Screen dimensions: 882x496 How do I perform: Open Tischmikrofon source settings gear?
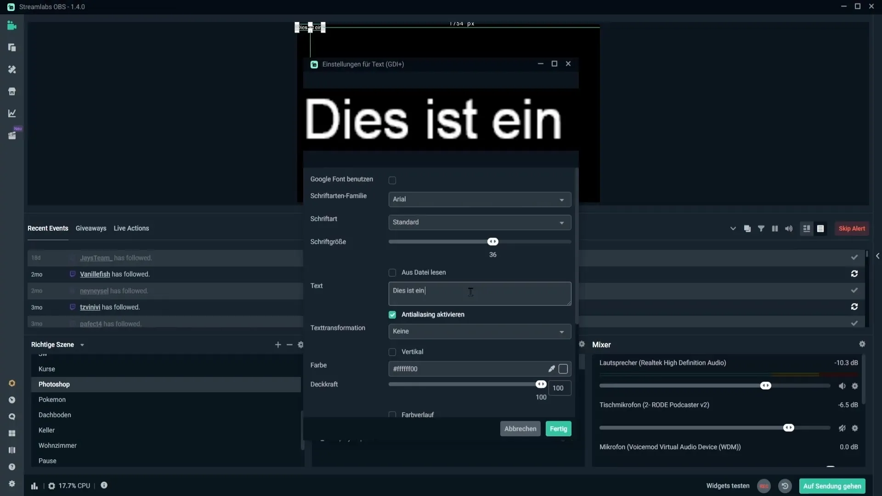[x=855, y=428]
